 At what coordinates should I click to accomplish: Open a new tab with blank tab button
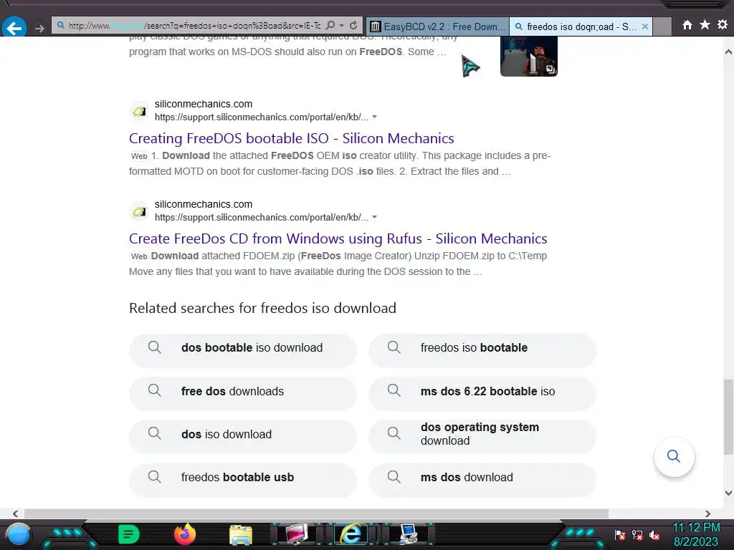pos(662,26)
